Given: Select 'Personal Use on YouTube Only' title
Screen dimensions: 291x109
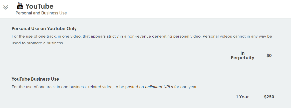Looking at the screenshot, I should point(44,28).
